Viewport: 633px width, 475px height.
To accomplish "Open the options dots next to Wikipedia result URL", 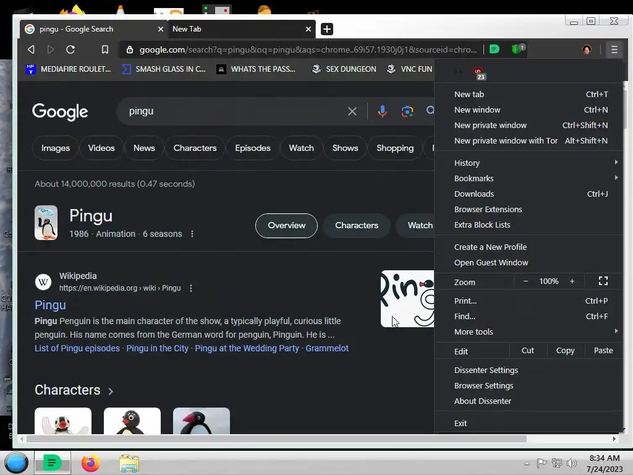I will click(191, 288).
